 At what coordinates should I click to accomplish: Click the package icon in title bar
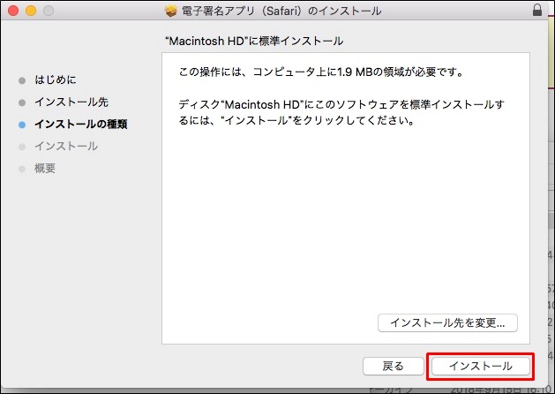tap(171, 11)
